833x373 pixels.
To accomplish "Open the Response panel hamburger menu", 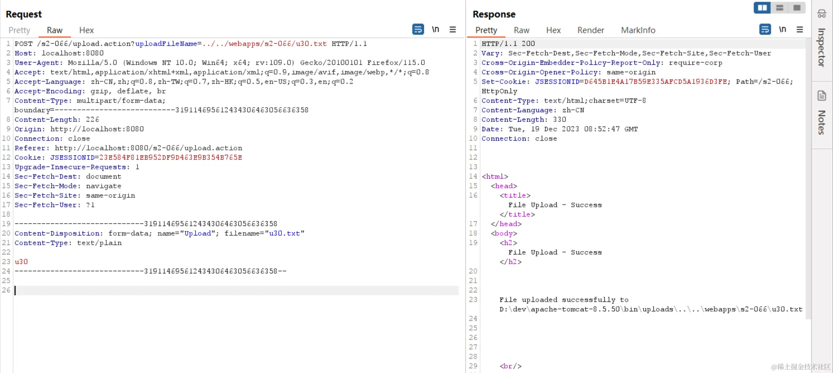I will coord(800,29).
